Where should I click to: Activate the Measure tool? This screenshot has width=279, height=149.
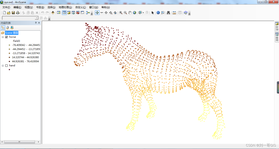click(x=174, y=13)
